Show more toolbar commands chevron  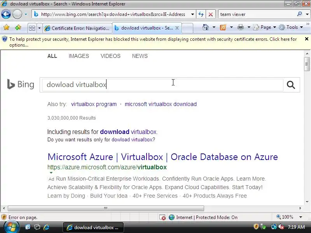tap(308, 24)
